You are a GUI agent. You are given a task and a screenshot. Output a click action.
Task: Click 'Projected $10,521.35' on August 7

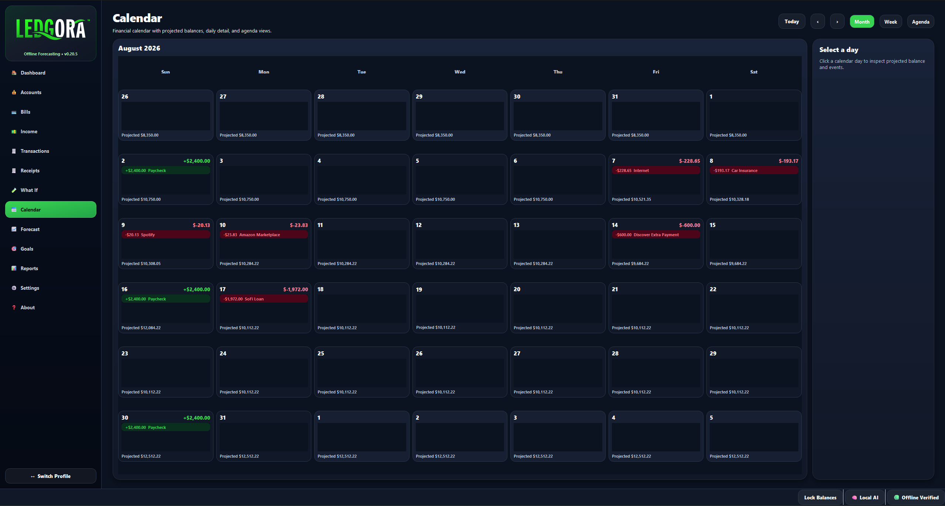coord(631,199)
